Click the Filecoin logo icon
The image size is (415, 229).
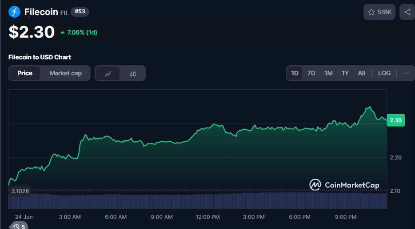tap(14, 12)
